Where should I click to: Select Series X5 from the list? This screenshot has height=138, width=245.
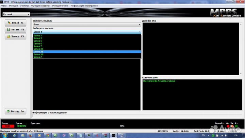pyautogui.click(x=38, y=51)
